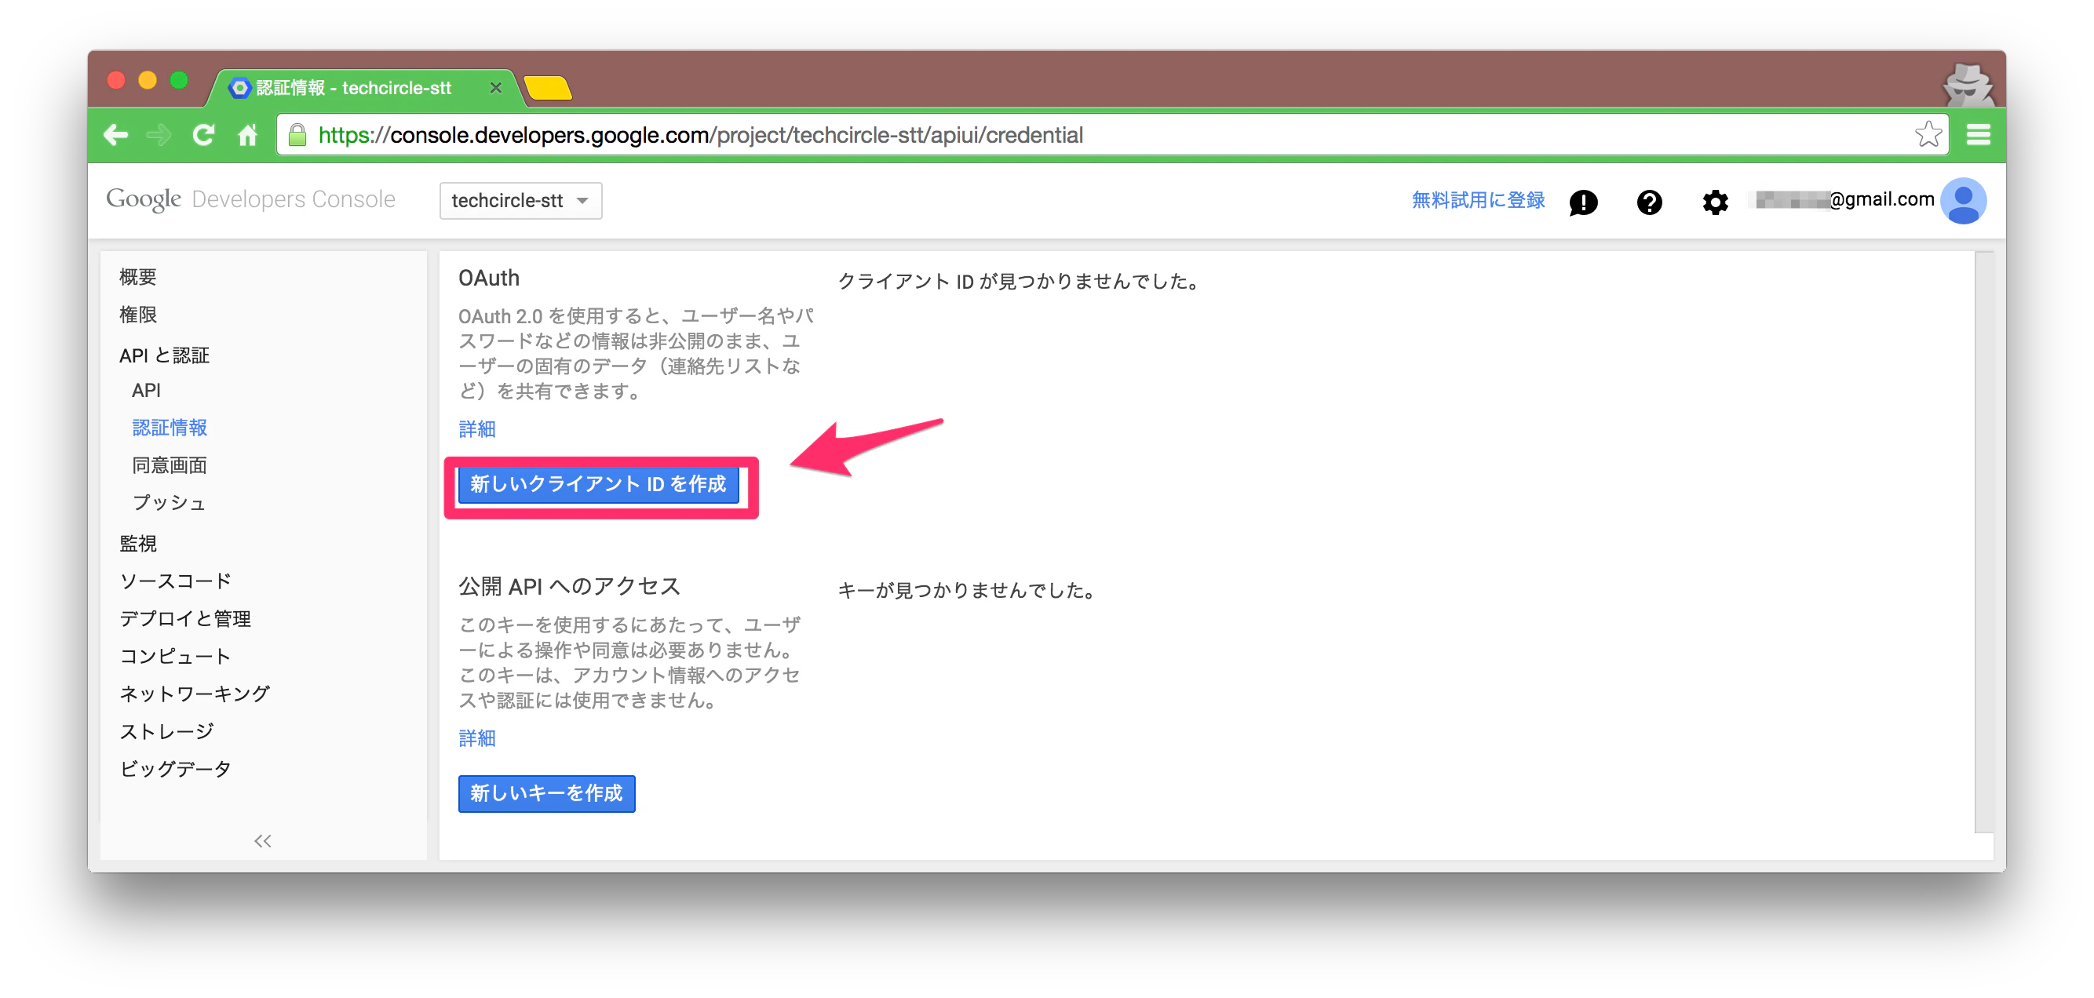Open the API sub-item in the sidebar
Viewport: 2094px width, 998px height.
tap(146, 390)
